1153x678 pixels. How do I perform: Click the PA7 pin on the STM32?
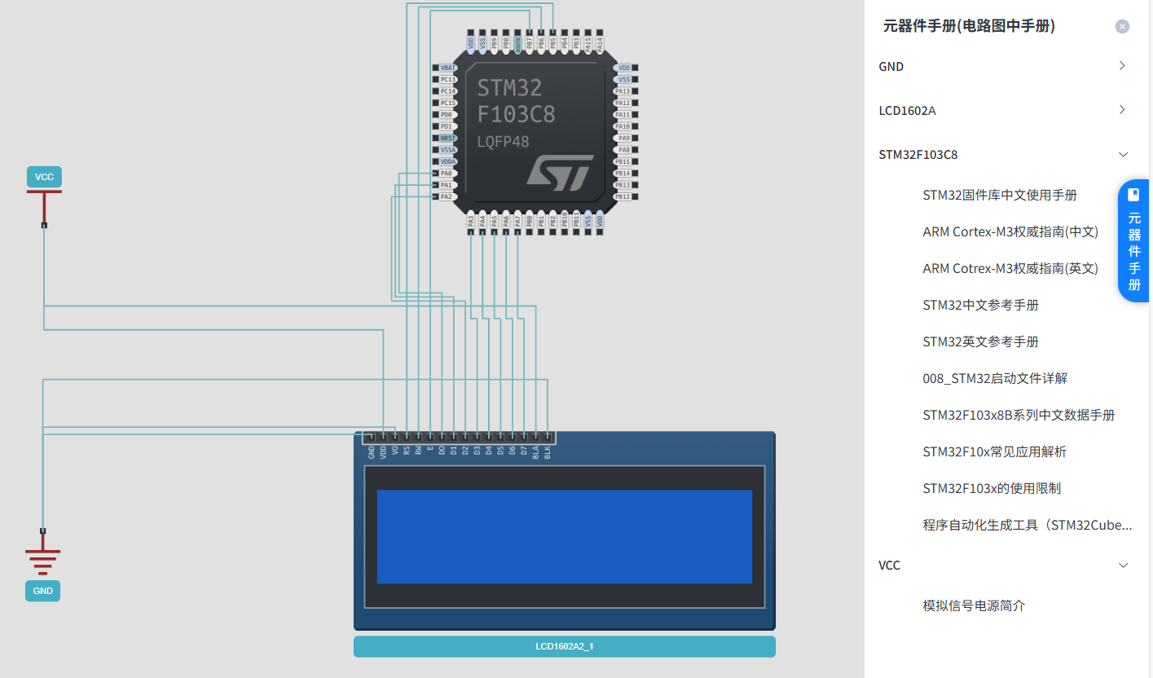point(517,222)
